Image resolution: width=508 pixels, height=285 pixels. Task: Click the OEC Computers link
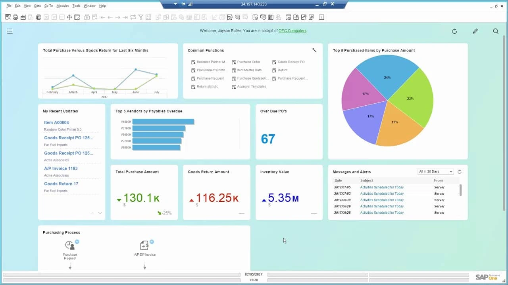[x=292, y=31]
